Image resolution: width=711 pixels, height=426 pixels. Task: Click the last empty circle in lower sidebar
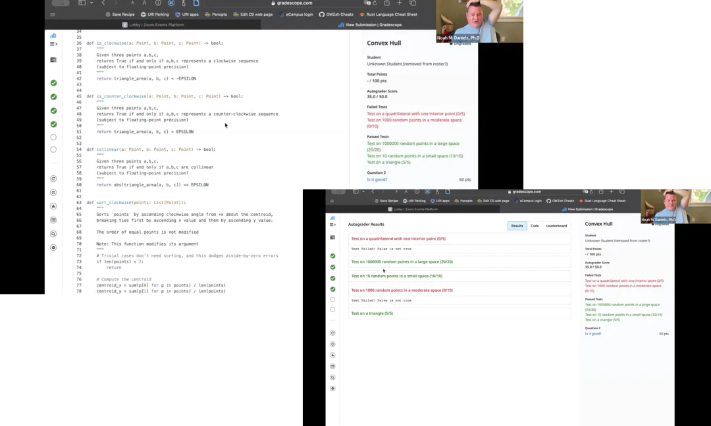point(332,309)
